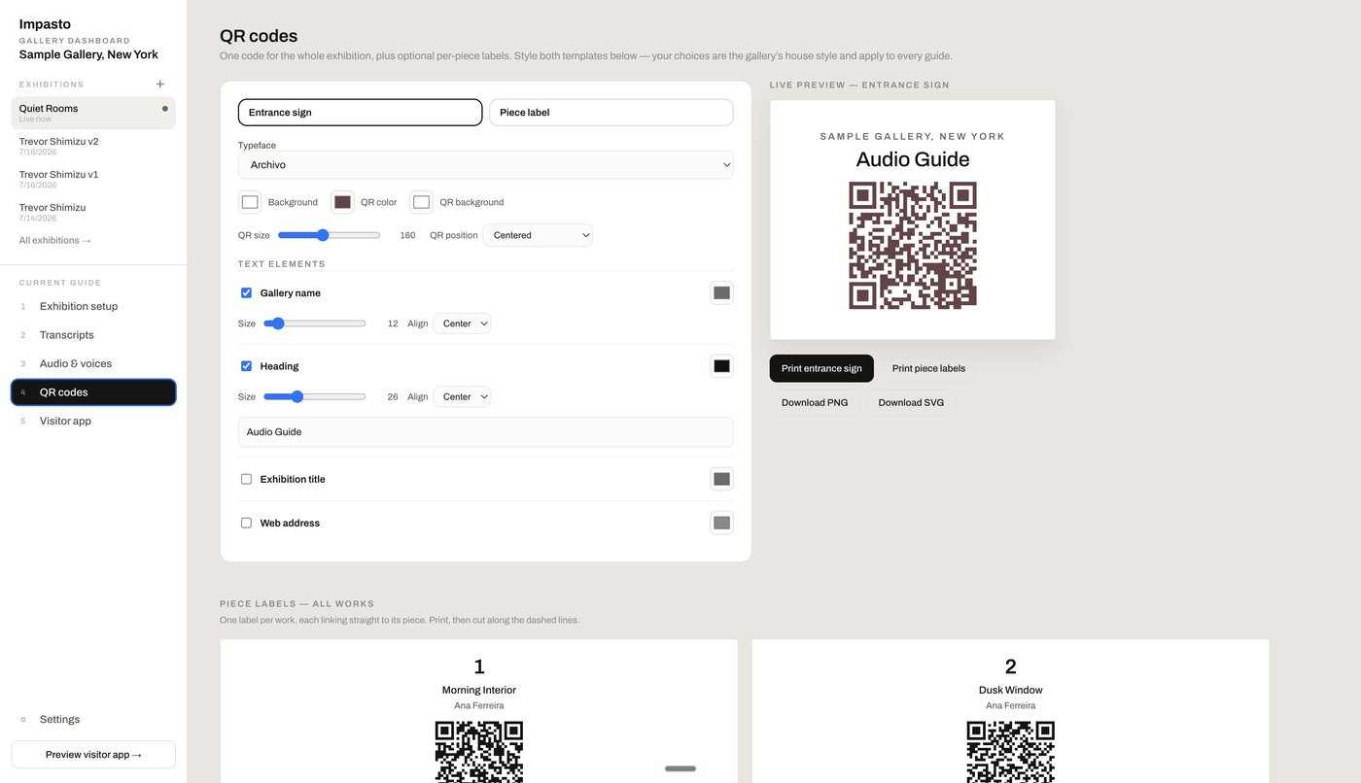
Task: Click Print entrance sign button
Action: point(821,368)
